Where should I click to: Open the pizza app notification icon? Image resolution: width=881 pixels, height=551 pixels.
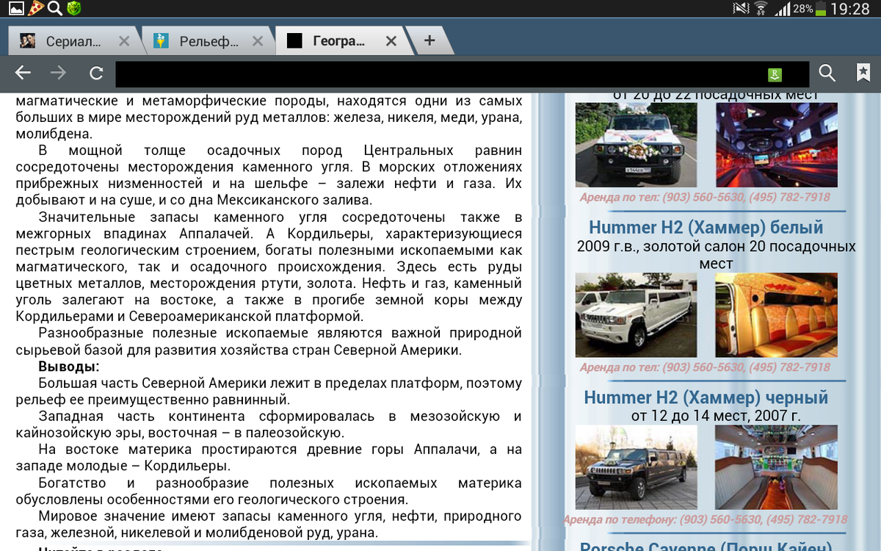35,9
